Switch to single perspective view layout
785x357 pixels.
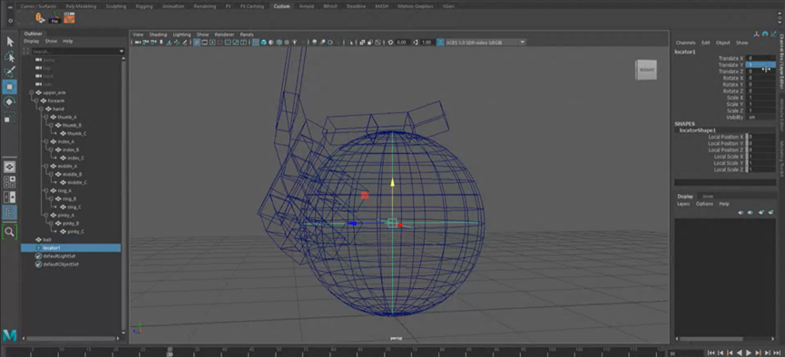[9, 167]
